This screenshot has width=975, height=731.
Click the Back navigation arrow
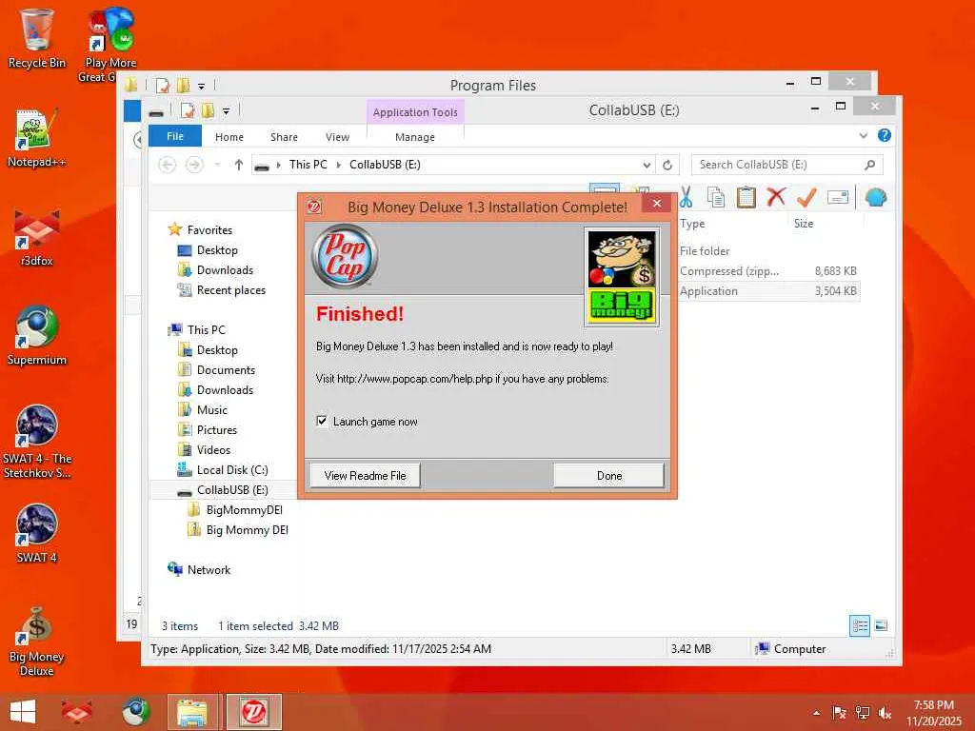[167, 165]
